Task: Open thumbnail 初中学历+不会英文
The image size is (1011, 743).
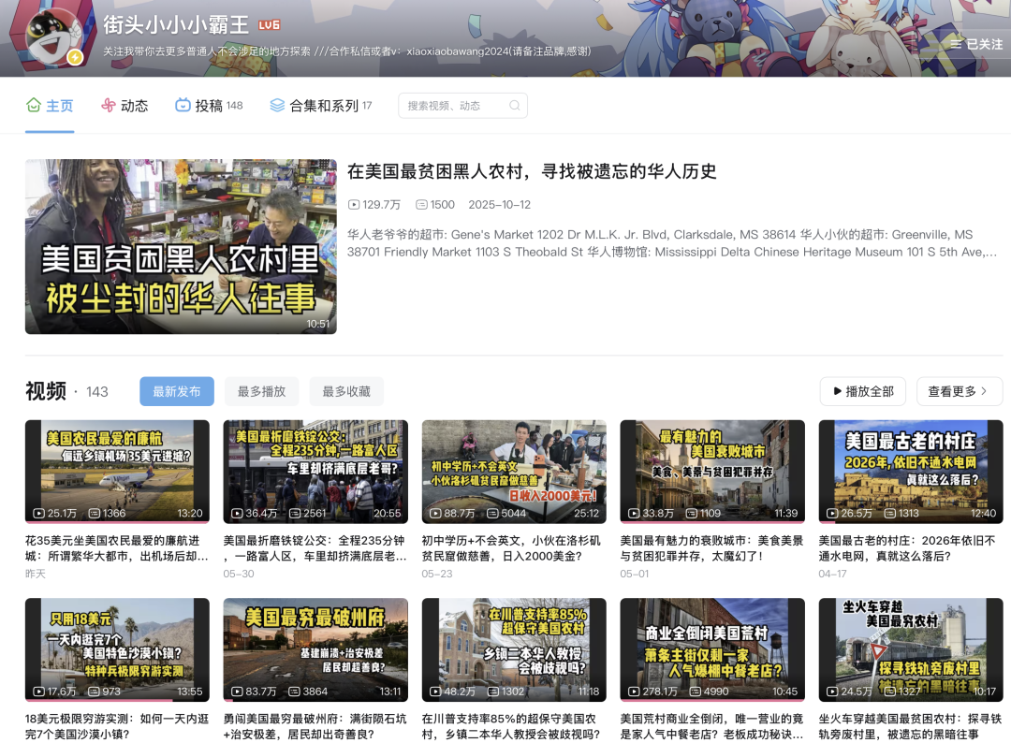Action: 514,471
